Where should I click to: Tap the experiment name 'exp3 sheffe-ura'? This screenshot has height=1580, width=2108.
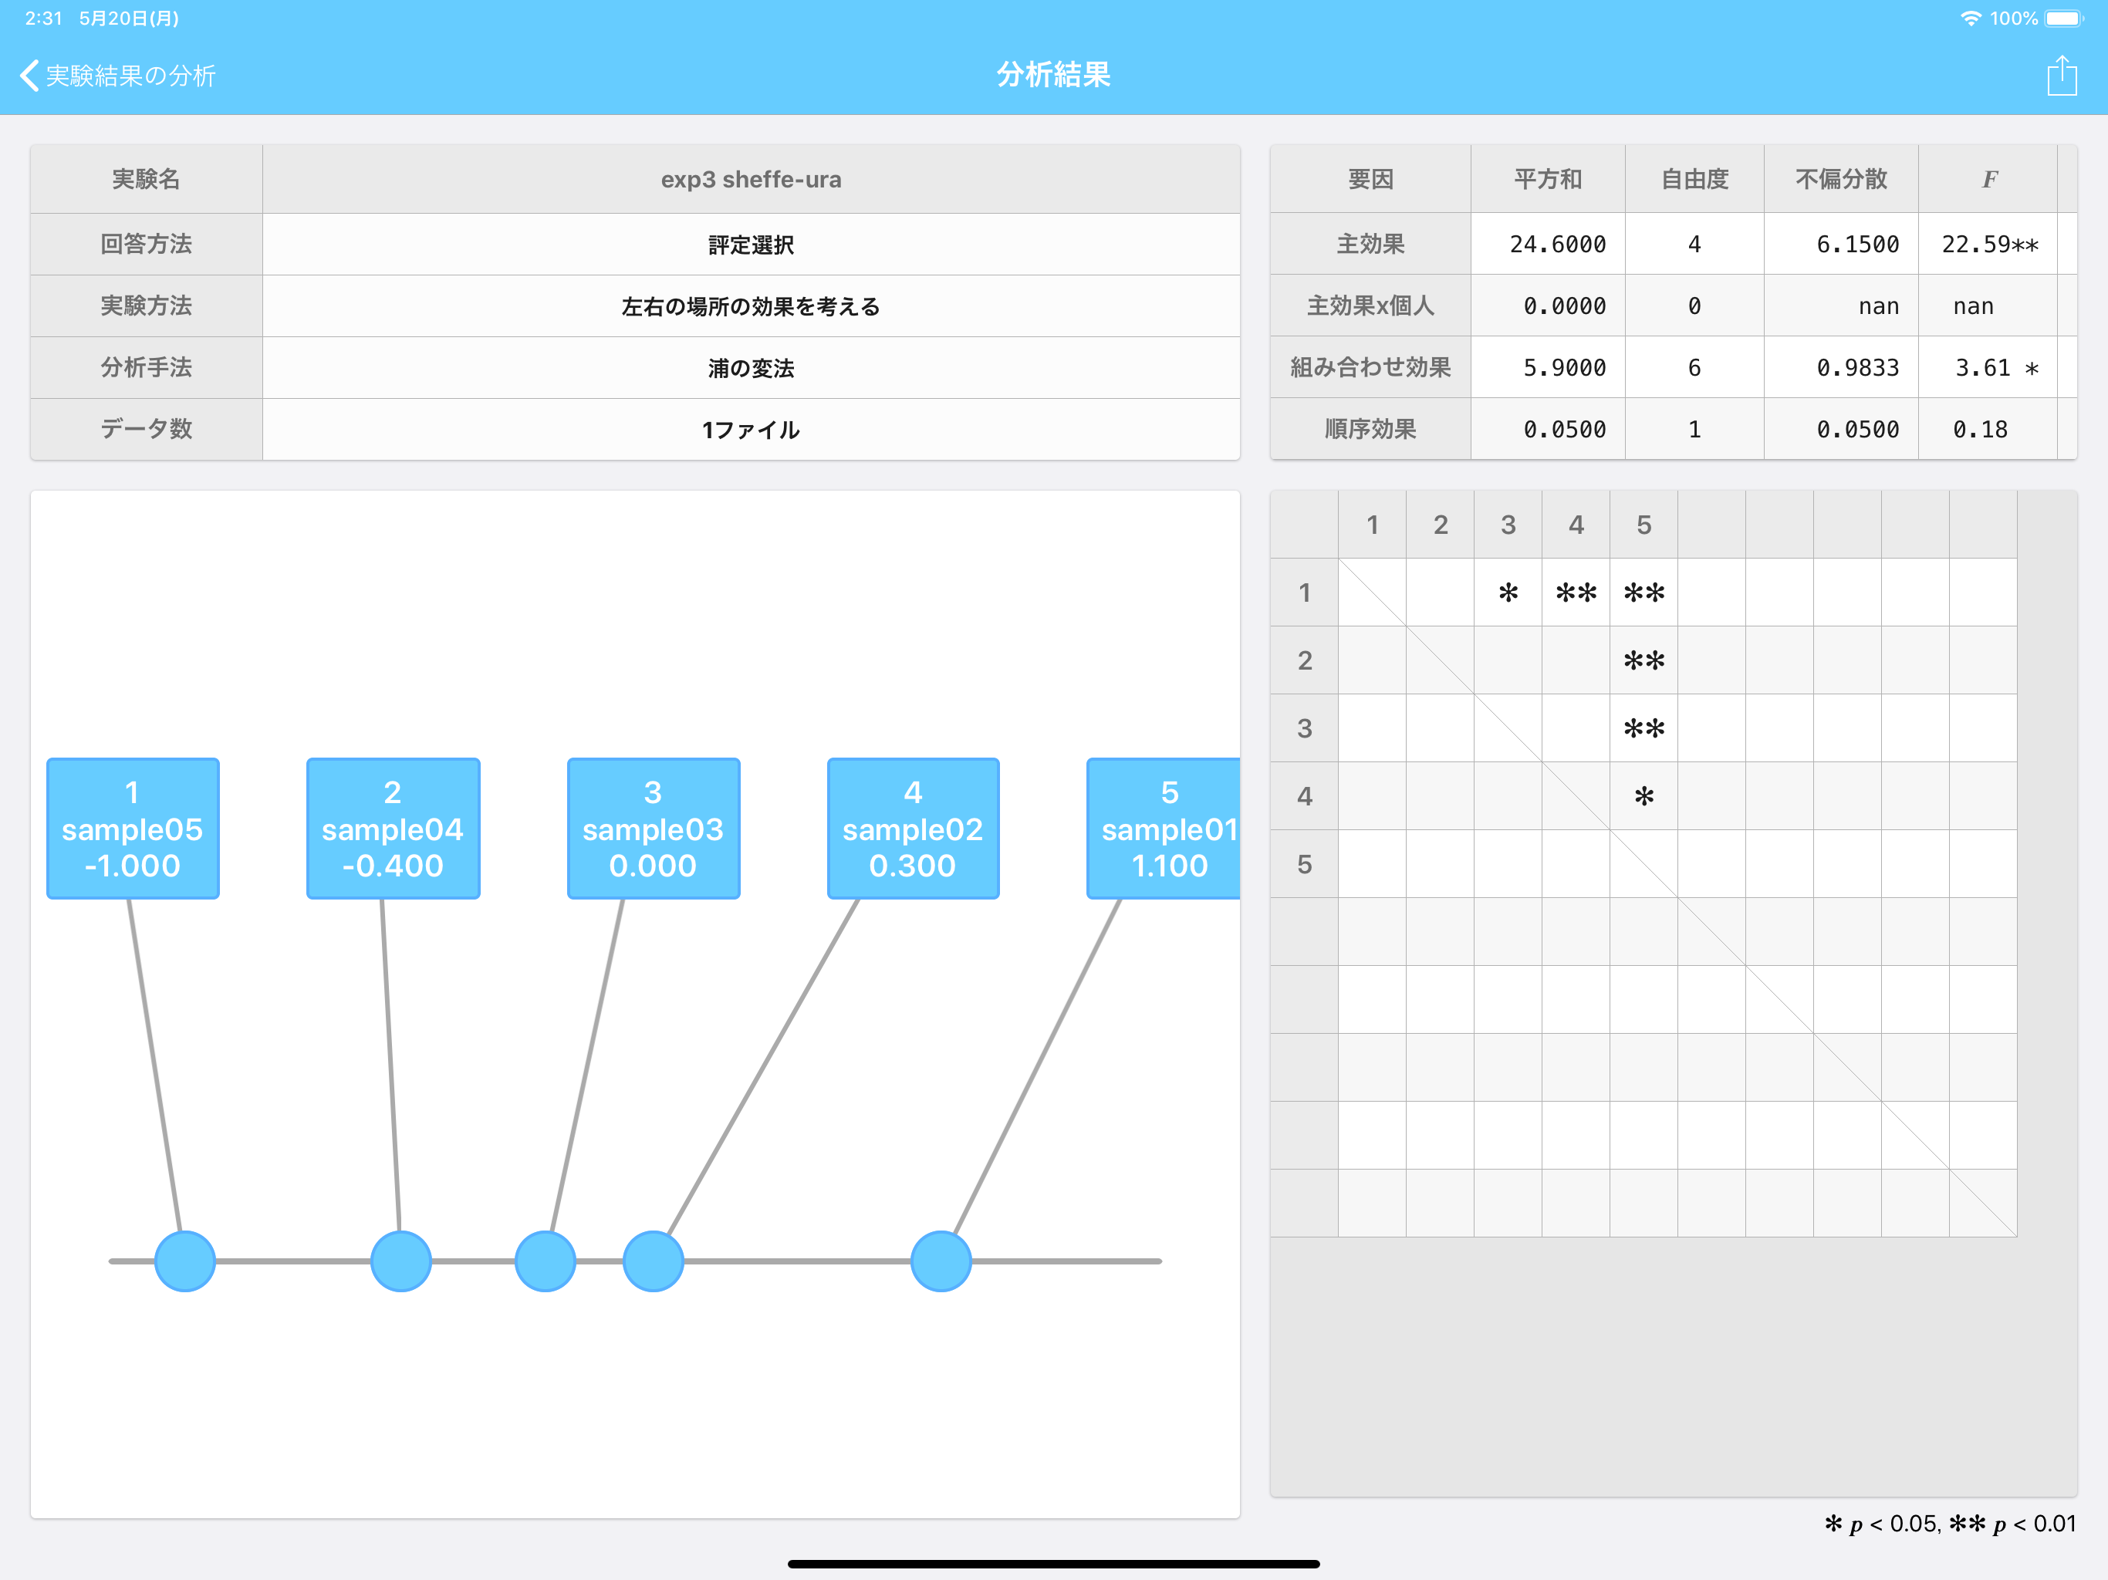(751, 179)
